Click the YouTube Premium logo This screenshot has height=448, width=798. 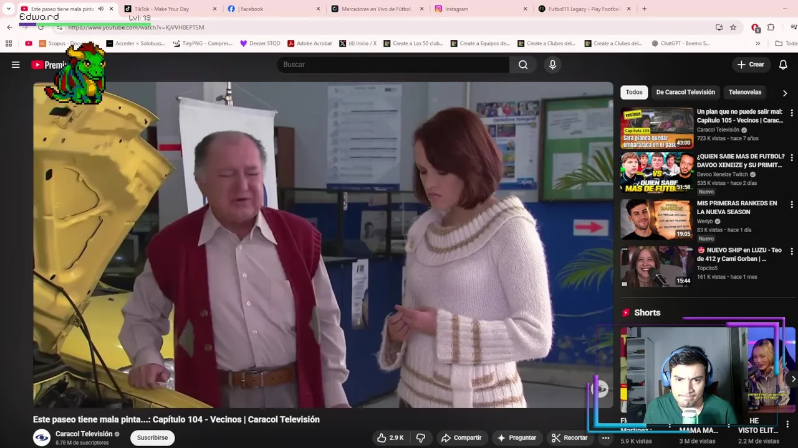tap(49, 65)
